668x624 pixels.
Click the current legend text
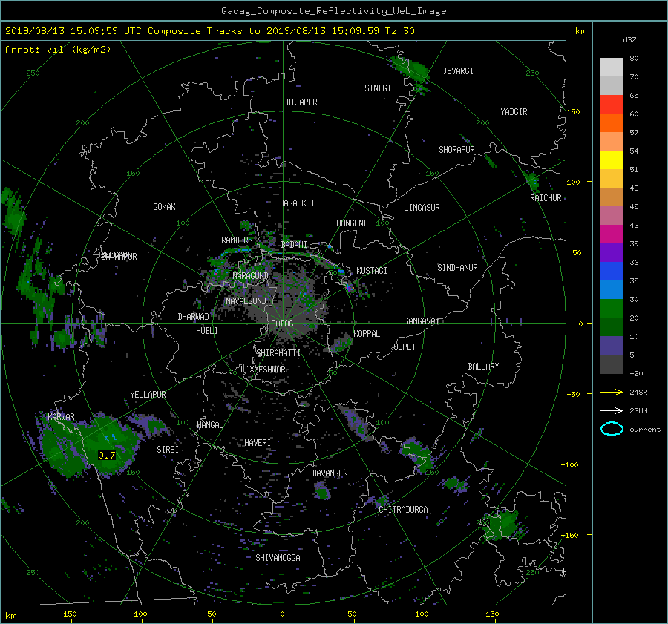[x=645, y=430]
